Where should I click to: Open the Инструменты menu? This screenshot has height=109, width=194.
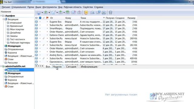50,7
